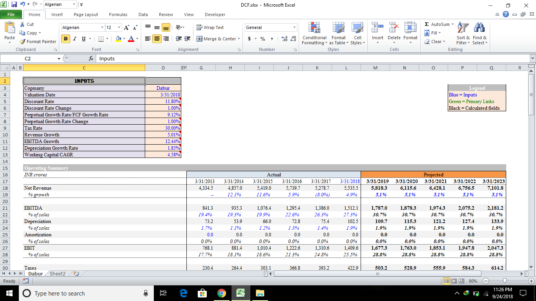
Task: Switch to the Page Layout tab
Action: [x=86, y=15]
